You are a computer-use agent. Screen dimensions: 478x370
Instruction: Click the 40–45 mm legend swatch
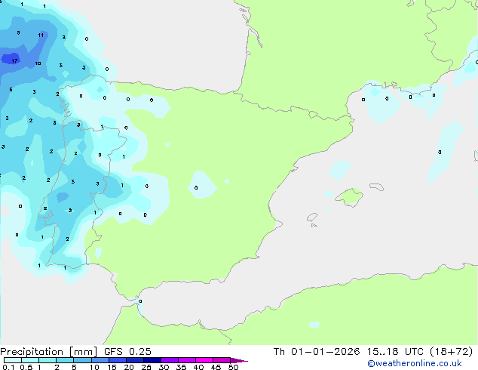(204, 360)
